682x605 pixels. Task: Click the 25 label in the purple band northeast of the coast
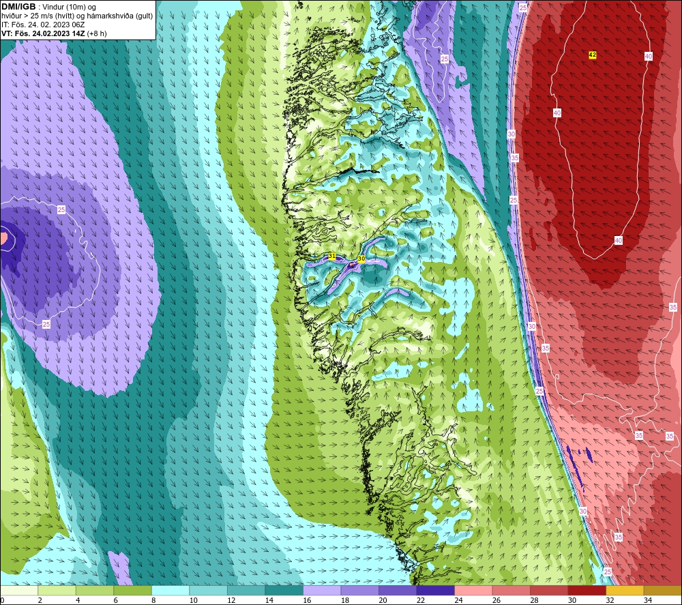pos(444,59)
